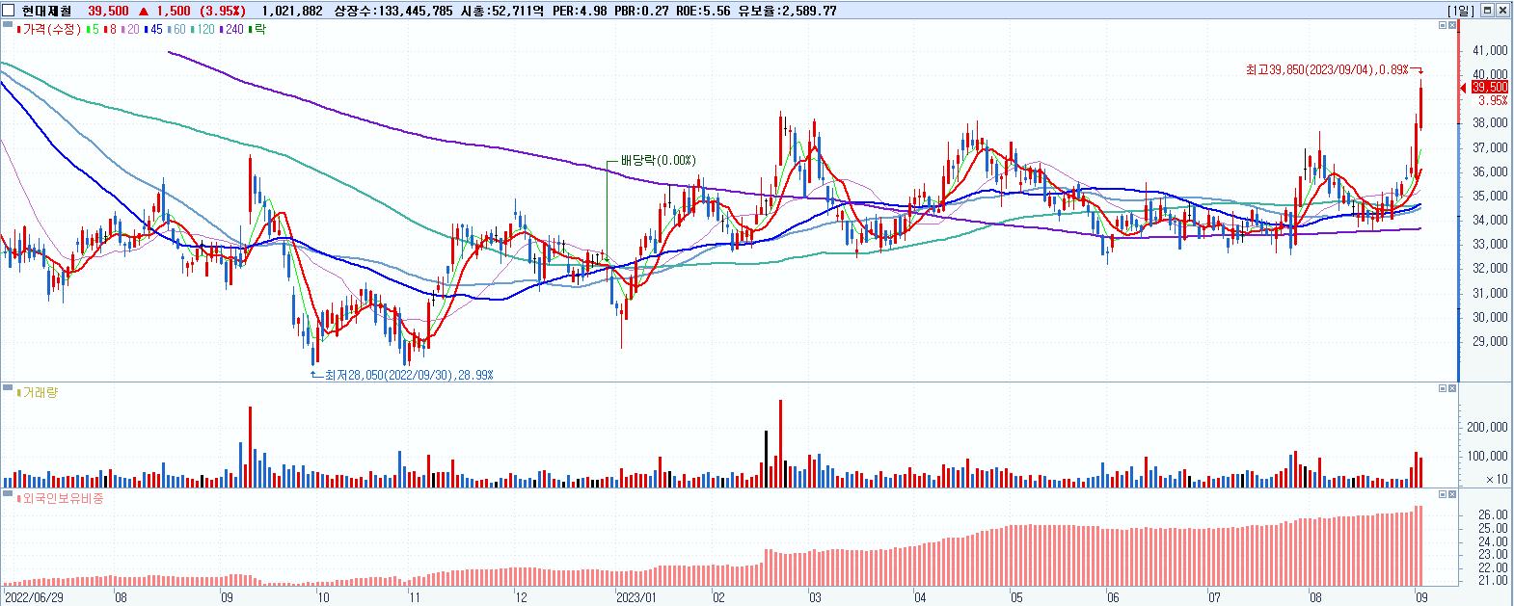Tick the checkbox beside 현대제철 stock name

click(9, 11)
